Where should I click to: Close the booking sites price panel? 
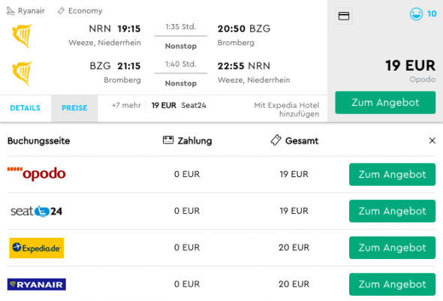click(x=432, y=140)
